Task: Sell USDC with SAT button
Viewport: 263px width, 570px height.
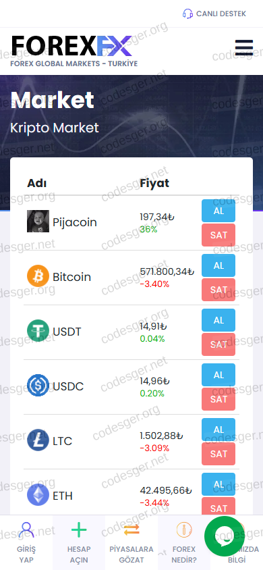Action: 218,399
